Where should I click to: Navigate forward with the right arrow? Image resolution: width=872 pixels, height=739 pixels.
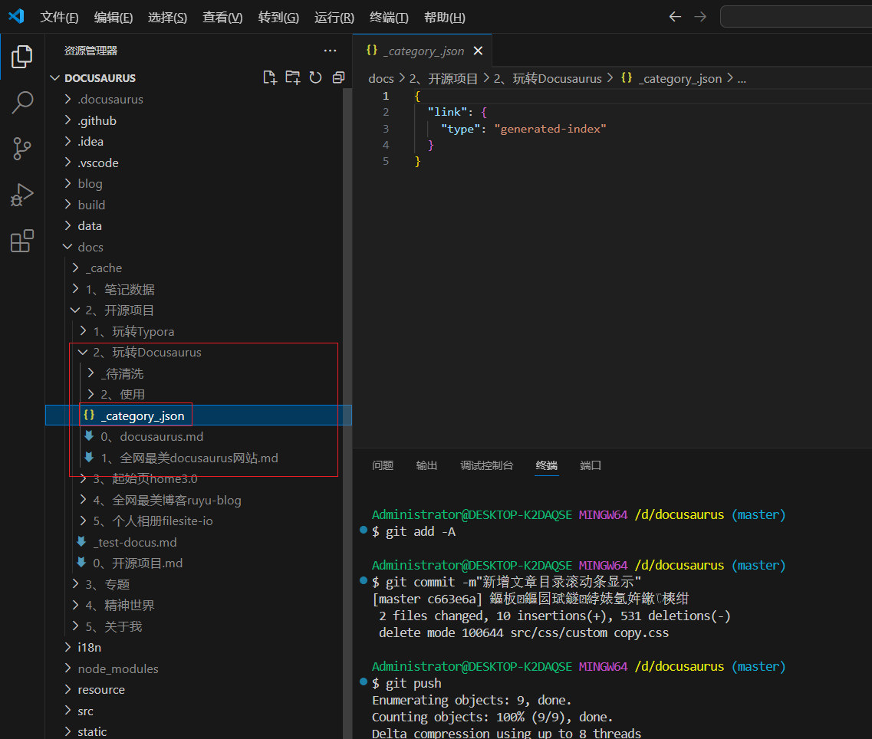click(700, 17)
